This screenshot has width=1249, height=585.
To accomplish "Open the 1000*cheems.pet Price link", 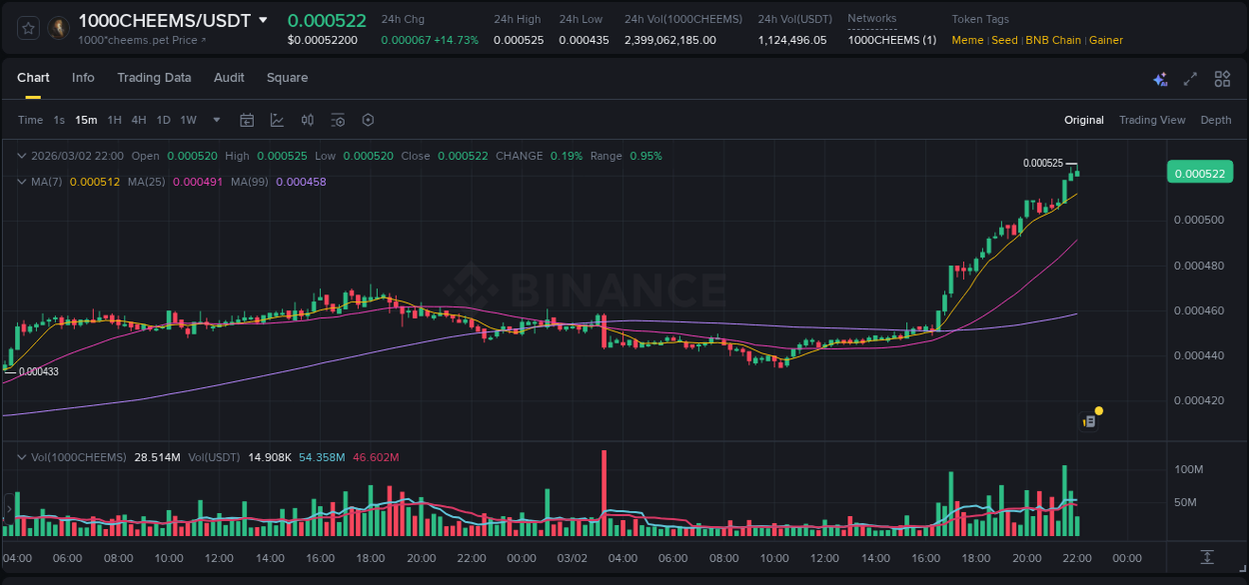I will click(138, 40).
